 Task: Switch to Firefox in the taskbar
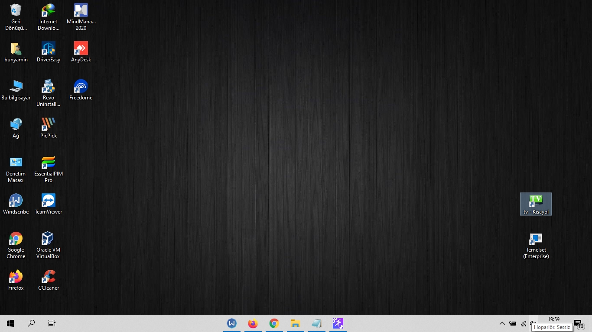click(253, 323)
